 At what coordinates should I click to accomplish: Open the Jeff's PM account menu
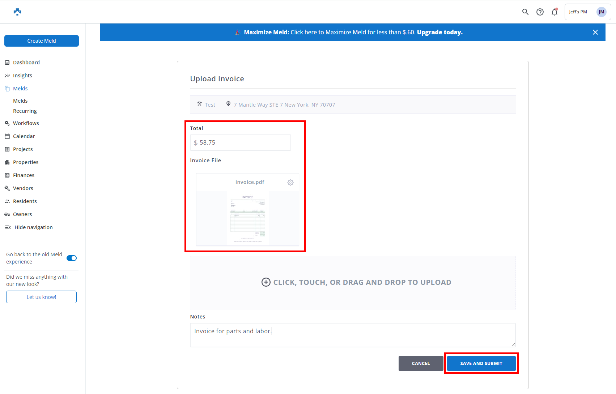click(578, 12)
